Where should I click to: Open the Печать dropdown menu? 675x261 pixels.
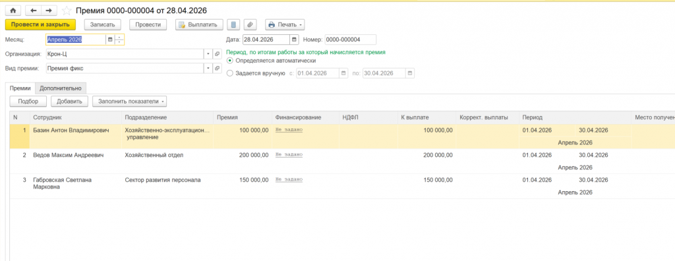pos(285,24)
